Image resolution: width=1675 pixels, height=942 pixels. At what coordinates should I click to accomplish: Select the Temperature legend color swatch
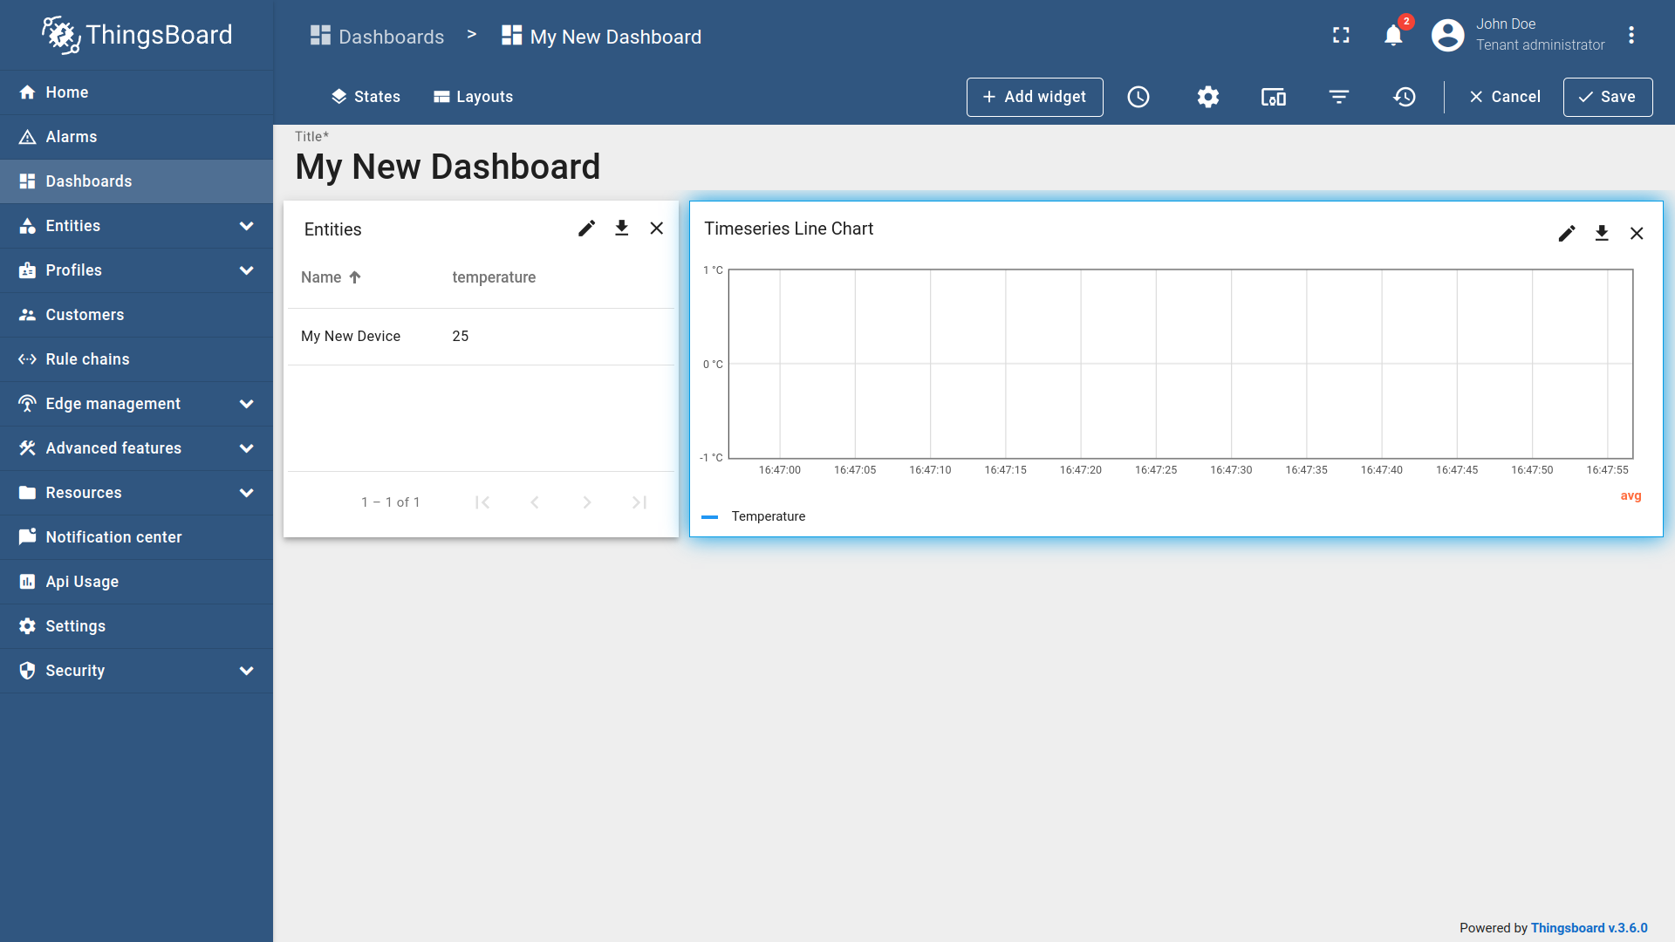click(711, 516)
